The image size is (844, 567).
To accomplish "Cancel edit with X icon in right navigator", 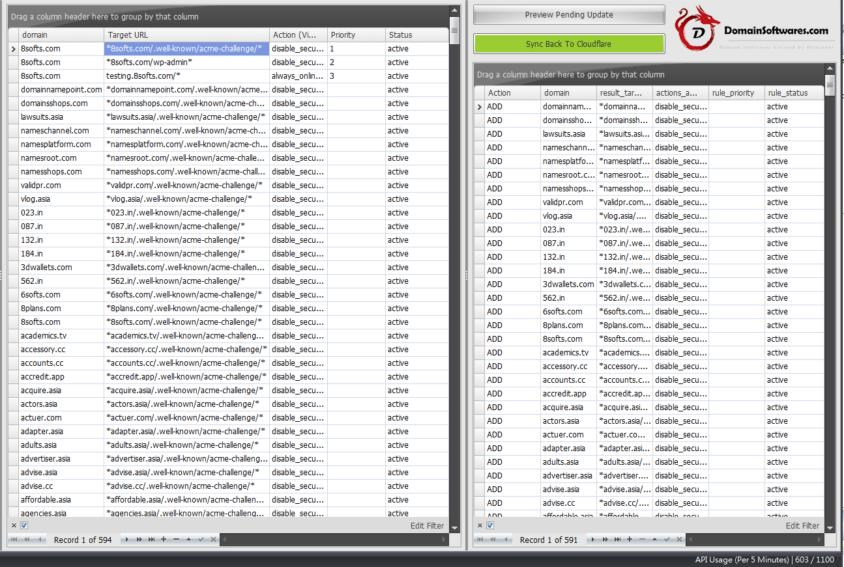I will coord(679,540).
